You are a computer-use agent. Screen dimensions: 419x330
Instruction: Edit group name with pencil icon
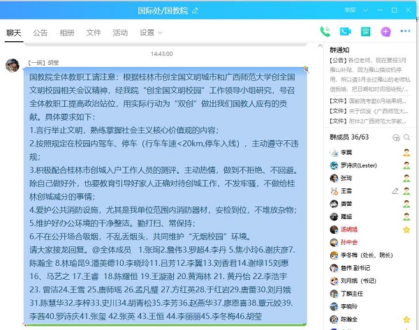tap(195, 10)
